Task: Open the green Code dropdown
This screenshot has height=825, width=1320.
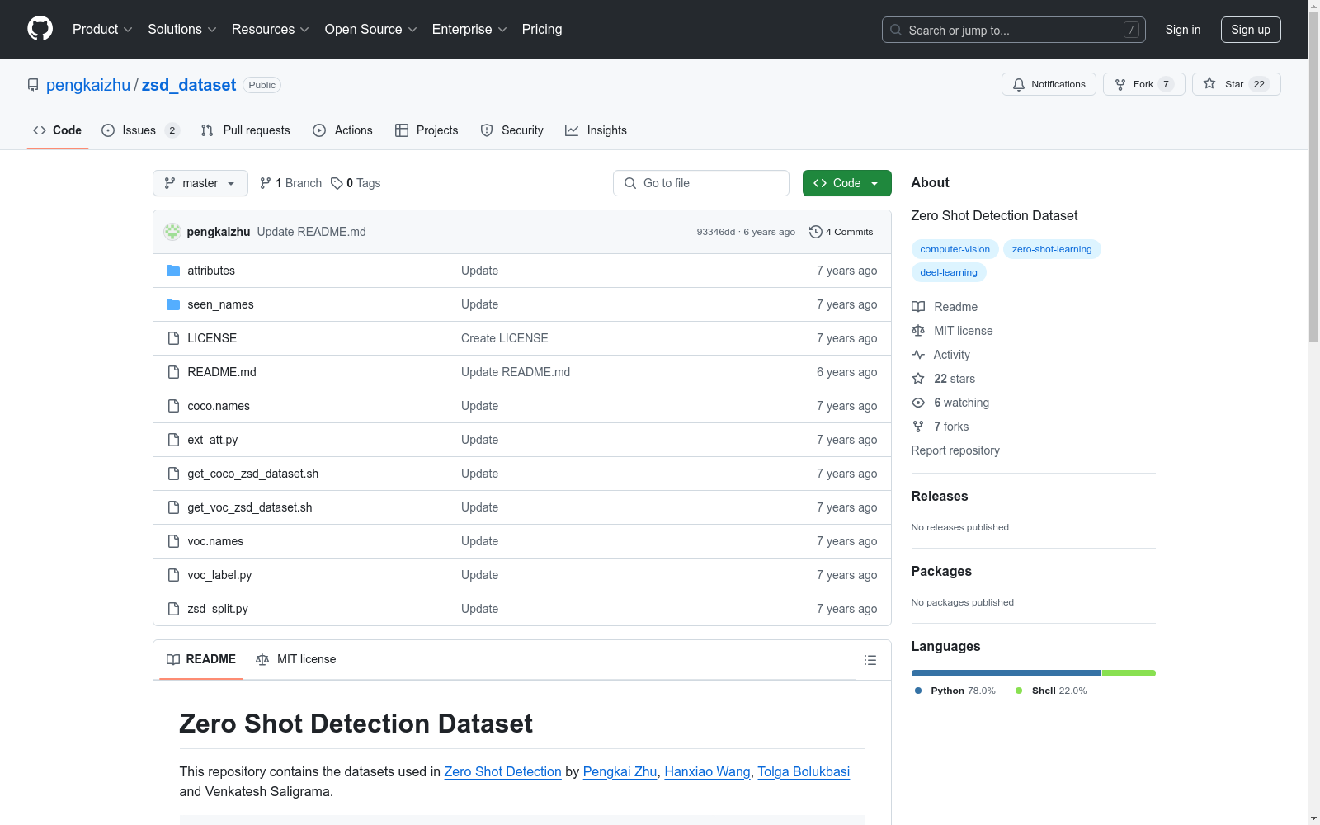Action: pos(846,183)
